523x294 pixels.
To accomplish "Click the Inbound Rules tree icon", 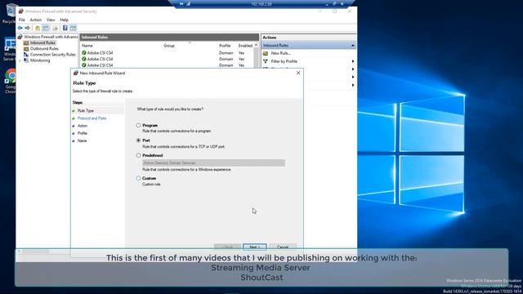I will point(26,42).
